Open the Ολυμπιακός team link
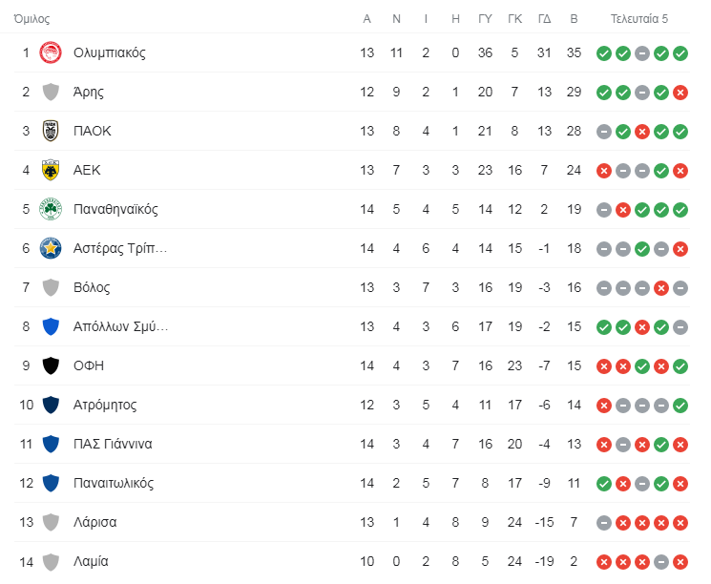This screenshot has height=584, width=711. tap(110, 52)
